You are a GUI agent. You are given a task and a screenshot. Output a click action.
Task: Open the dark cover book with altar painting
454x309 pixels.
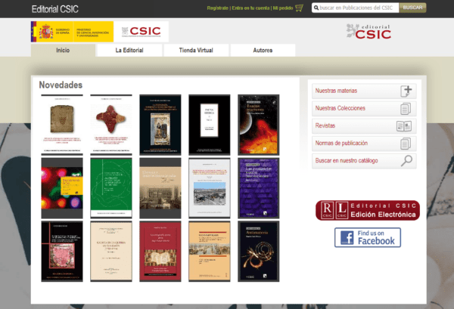160,125
